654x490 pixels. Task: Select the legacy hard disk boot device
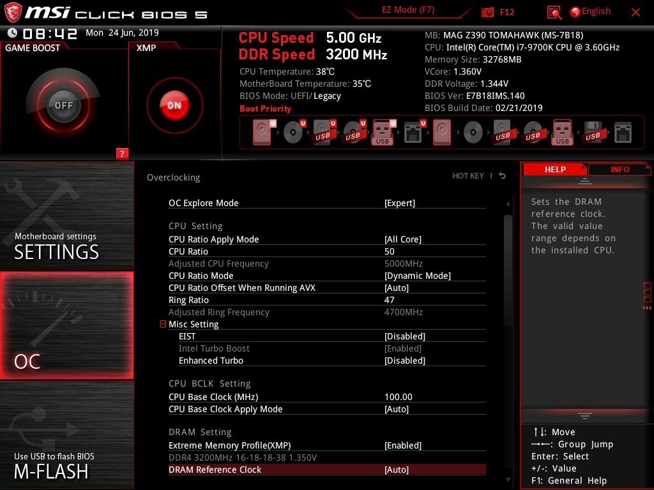click(x=442, y=132)
